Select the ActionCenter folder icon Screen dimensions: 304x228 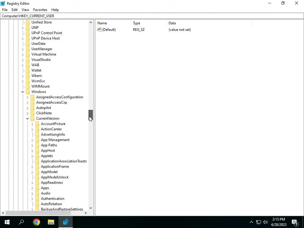click(37, 129)
